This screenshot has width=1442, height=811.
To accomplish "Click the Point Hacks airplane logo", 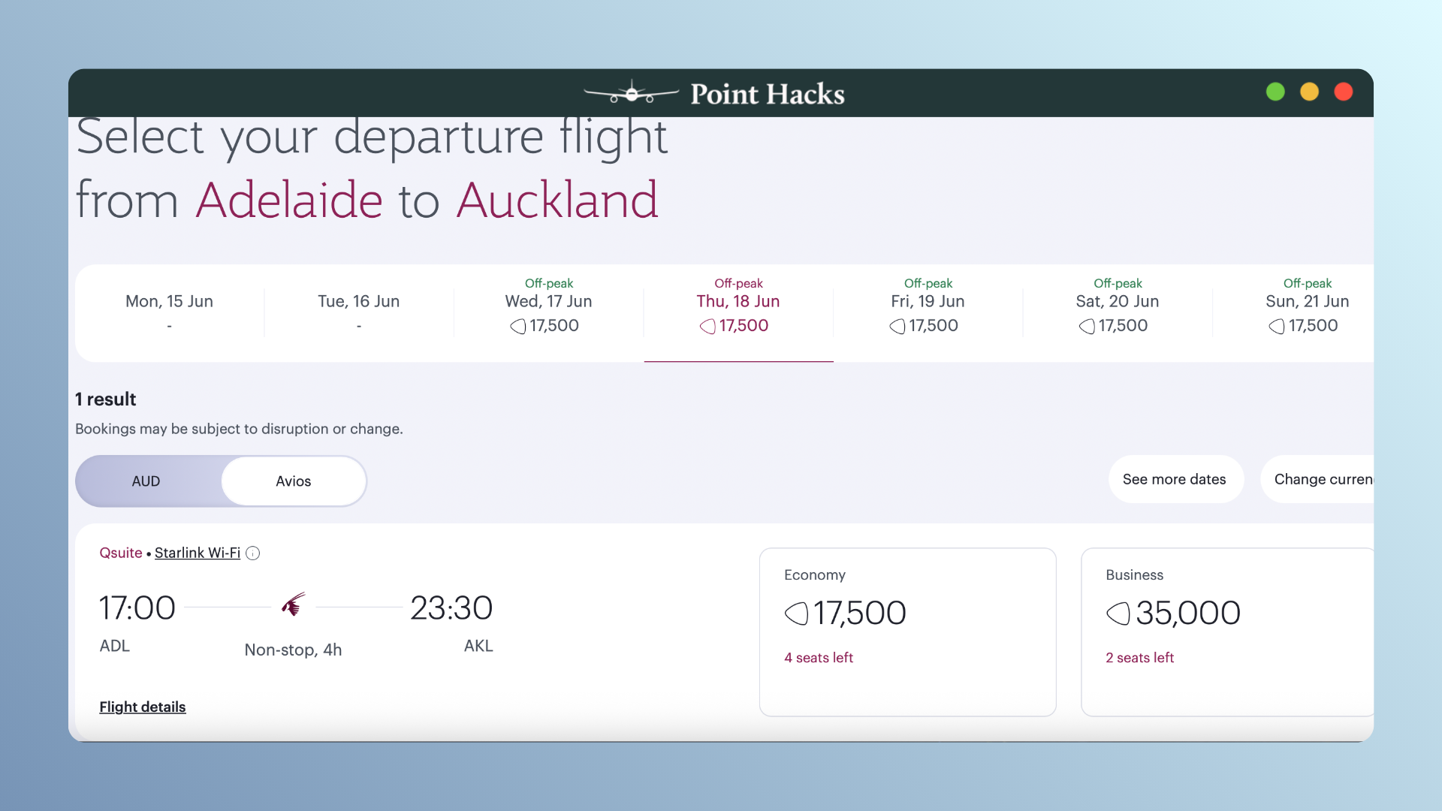I will click(x=632, y=93).
